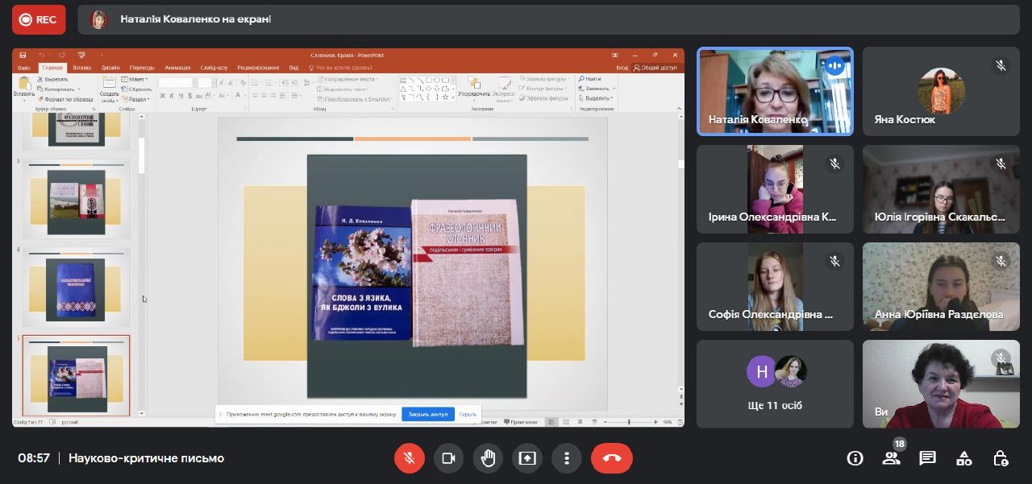Adjust the PowerPoint zoom slider

(x=629, y=422)
